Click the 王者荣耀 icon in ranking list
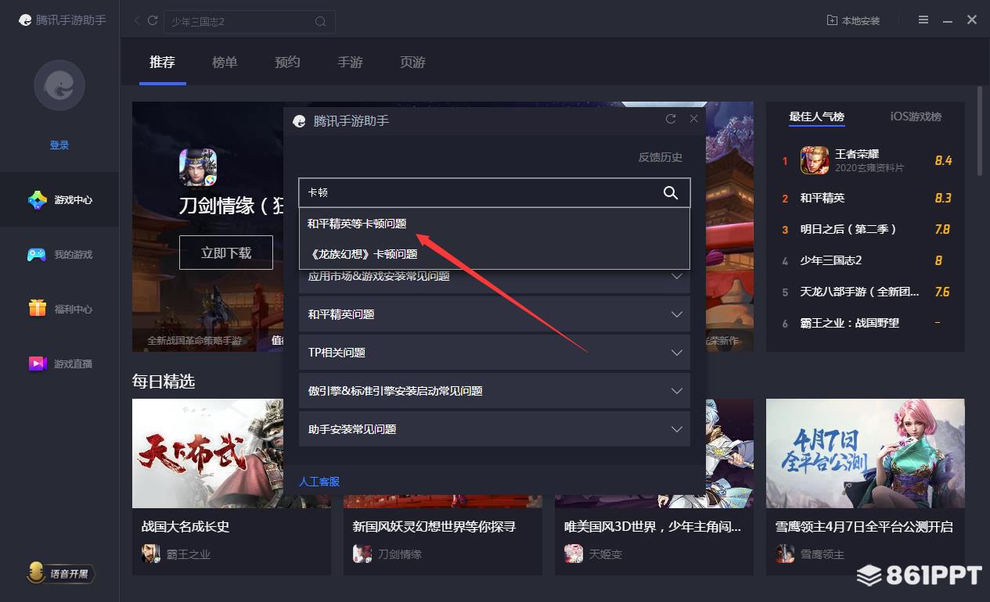 (814, 160)
